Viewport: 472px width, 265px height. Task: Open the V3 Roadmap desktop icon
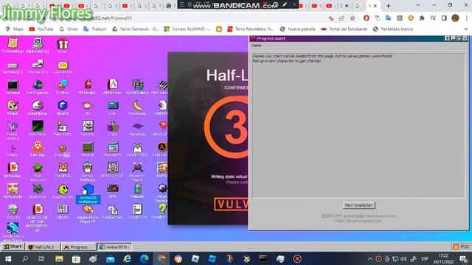click(13, 46)
